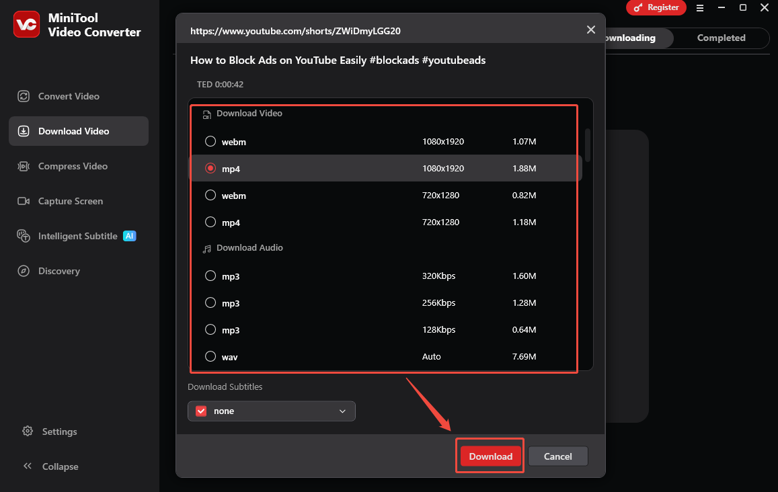Open the Download Subtitles dropdown arrow
Image resolution: width=778 pixels, height=492 pixels.
pyautogui.click(x=342, y=411)
